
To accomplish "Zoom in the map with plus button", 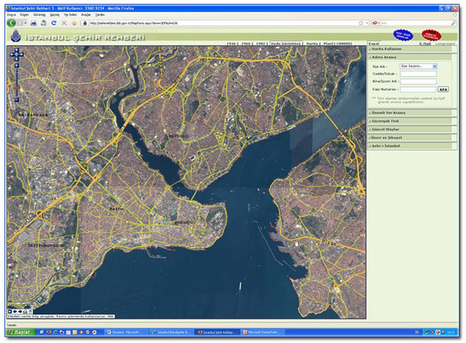I will pyautogui.click(x=17, y=65).
